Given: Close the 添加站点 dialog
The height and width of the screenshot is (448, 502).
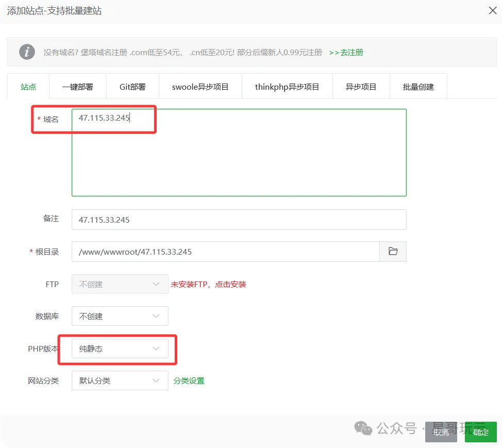Looking at the screenshot, I should coord(492,10).
